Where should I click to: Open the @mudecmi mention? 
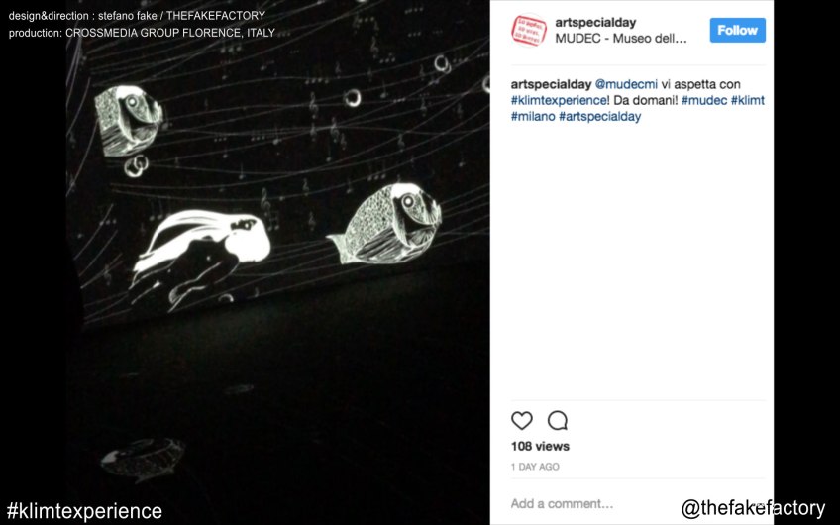click(626, 84)
